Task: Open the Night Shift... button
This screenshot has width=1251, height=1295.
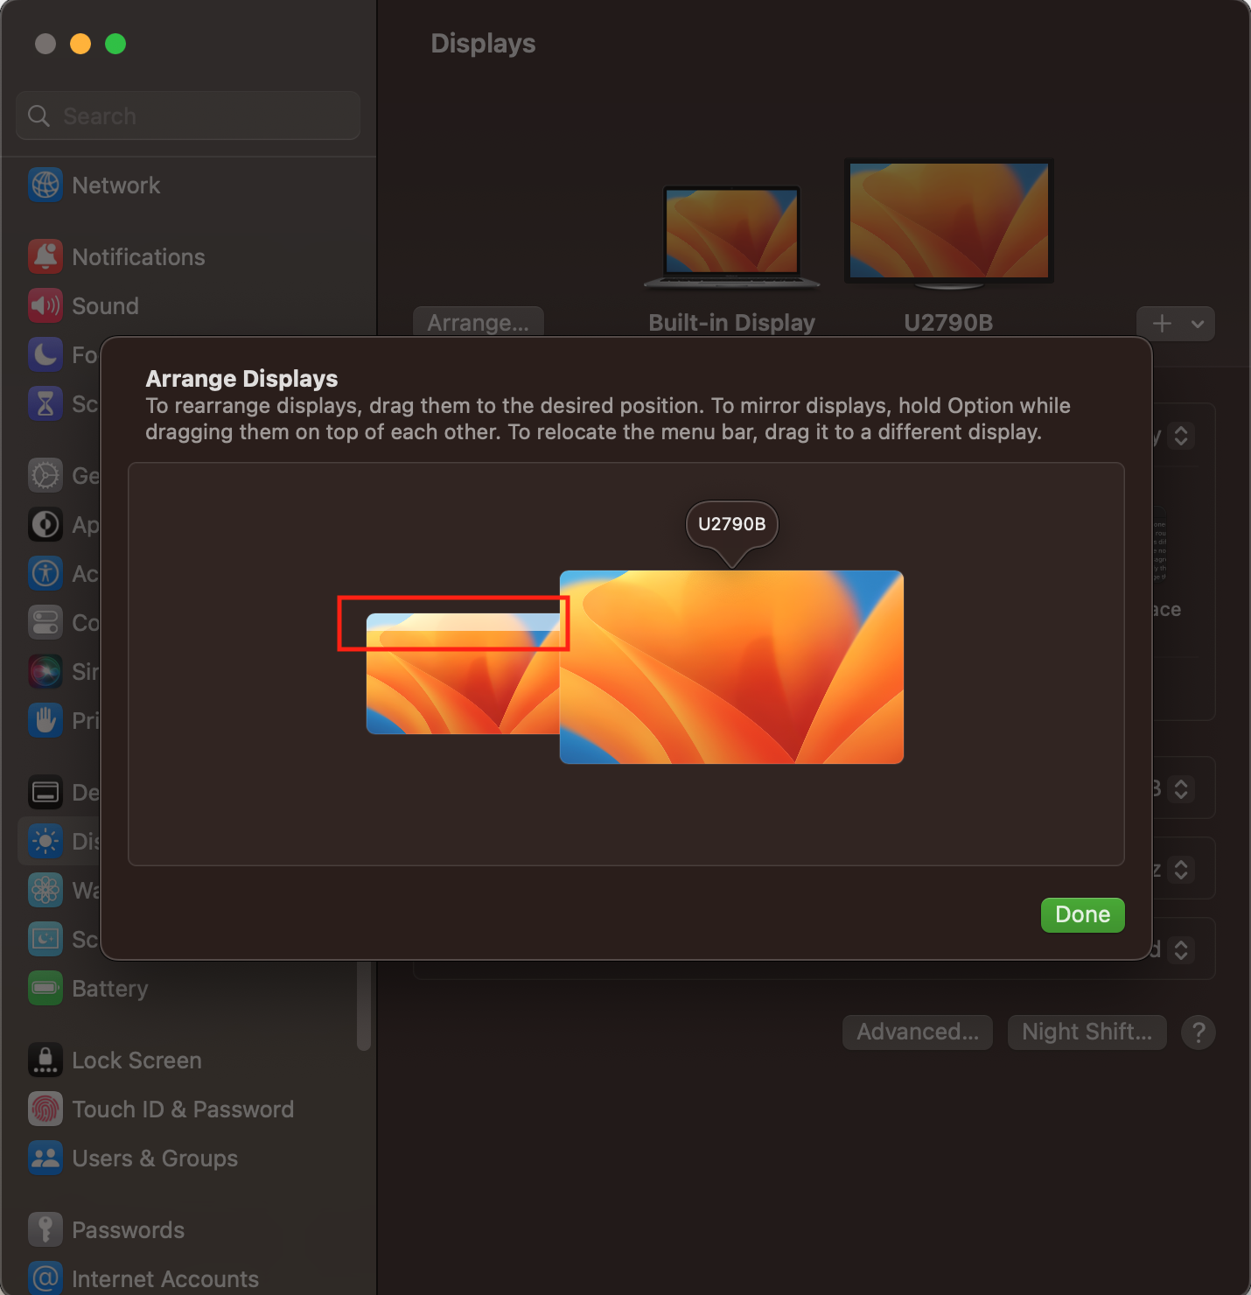Action: [1087, 1032]
